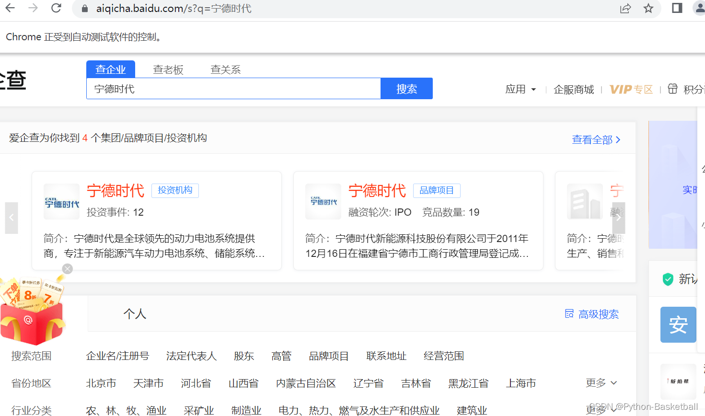Switch to 查企业 tab
Viewport: 705px width, 416px height.
[111, 69]
